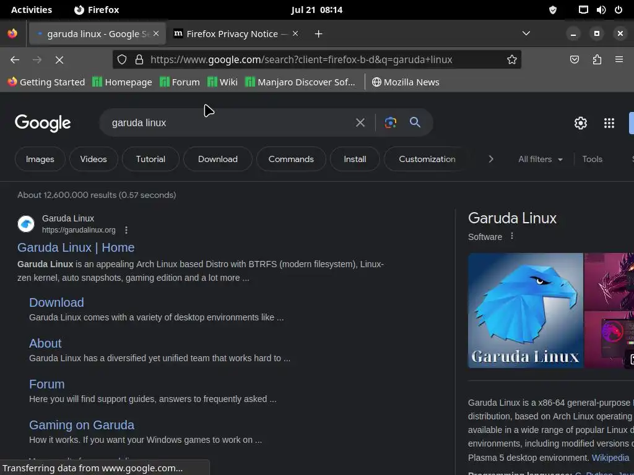Switch to Firefox Privacy Notice tab
The image size is (634, 475).
236,33
